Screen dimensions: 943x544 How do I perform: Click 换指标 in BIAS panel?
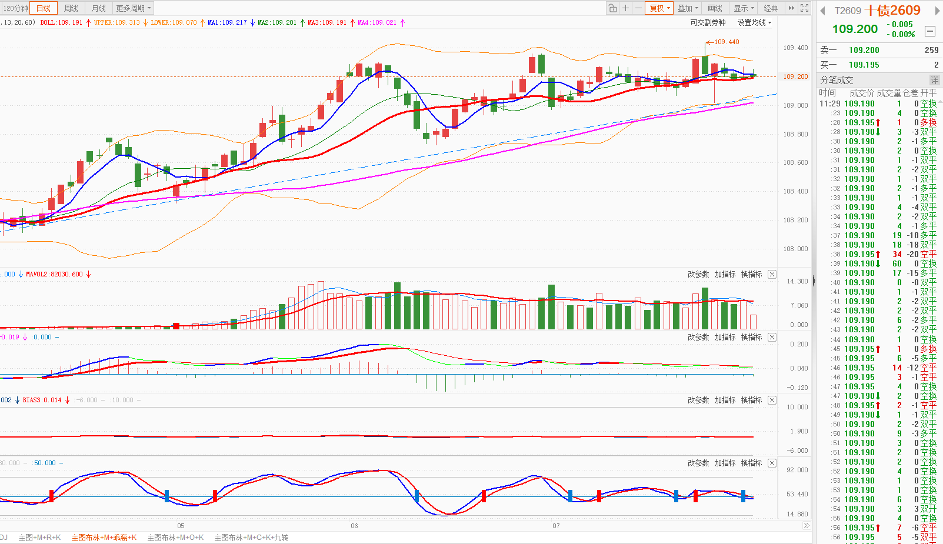[x=751, y=400]
